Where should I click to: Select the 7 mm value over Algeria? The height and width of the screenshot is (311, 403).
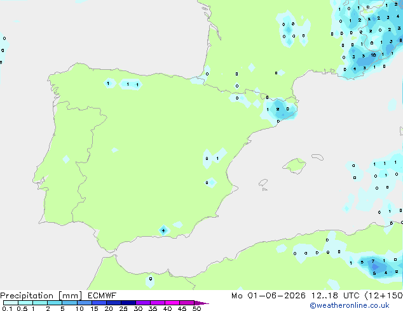(x=373, y=261)
